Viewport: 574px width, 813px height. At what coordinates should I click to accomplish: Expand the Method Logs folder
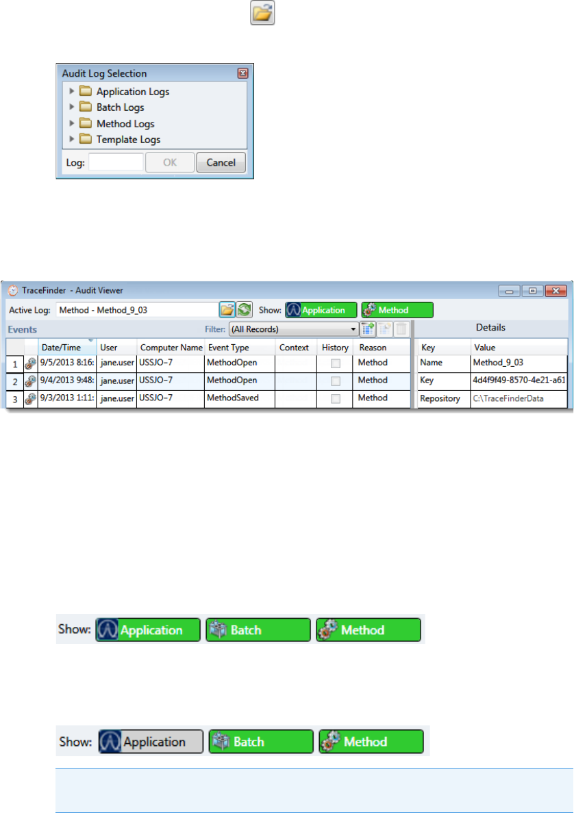(72, 123)
